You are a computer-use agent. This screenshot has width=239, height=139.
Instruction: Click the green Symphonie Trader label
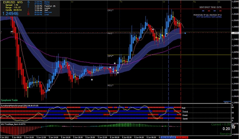[10, 100]
